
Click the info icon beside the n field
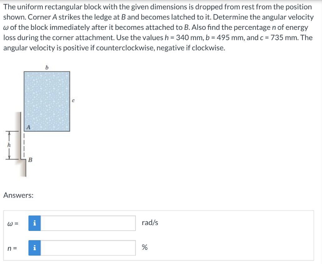(x=35, y=248)
